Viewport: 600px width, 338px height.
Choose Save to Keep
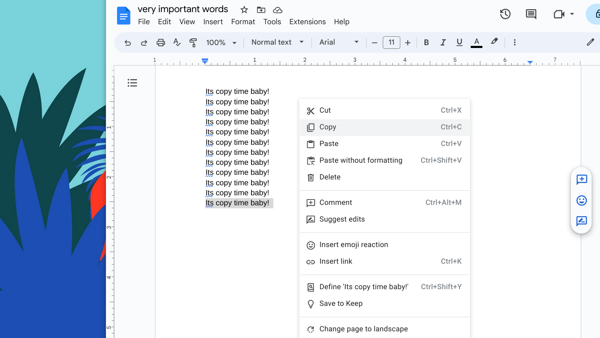click(384, 304)
